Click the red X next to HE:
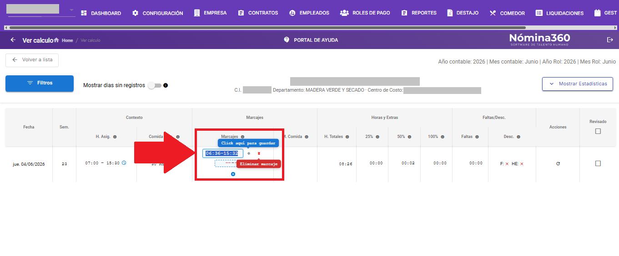Image resolution: width=619 pixels, height=256 pixels. click(522, 163)
